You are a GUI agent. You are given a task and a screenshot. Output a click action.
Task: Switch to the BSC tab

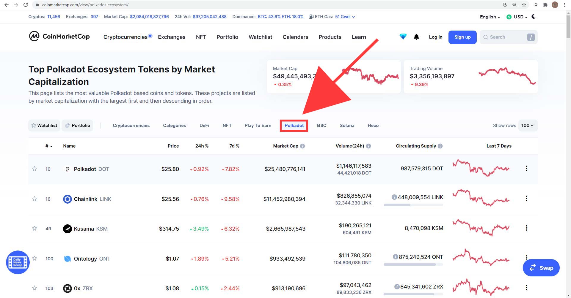click(x=321, y=126)
